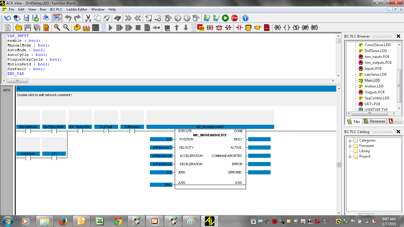Viewport: 404px width, 227px height.
Task: Expand the Firmware folder node
Action: [350, 146]
